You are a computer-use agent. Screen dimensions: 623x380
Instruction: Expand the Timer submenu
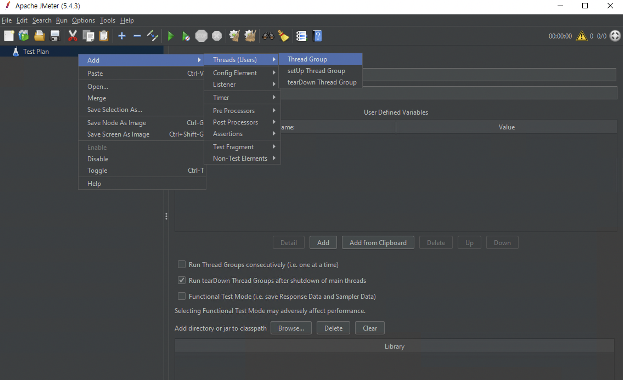(242, 97)
